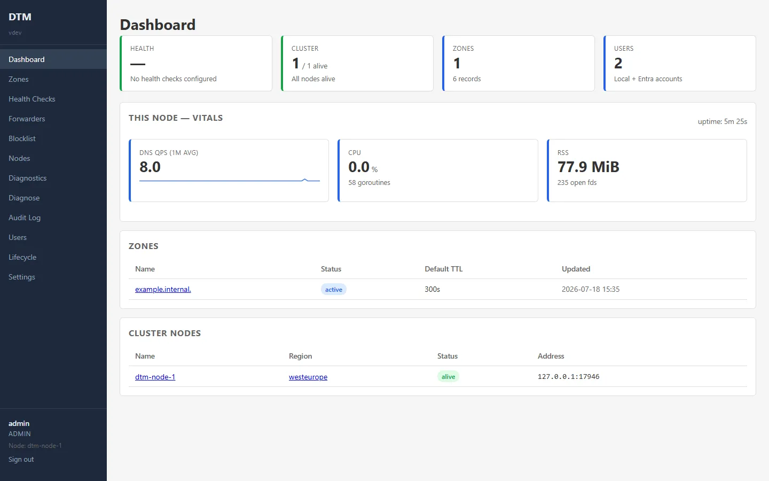Click the 127.0.0.1:17946 address

568,377
